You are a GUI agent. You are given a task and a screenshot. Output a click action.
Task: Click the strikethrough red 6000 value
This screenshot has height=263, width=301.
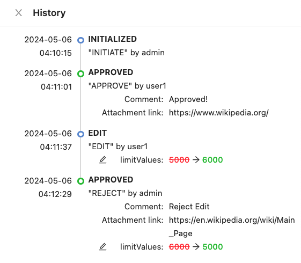(x=179, y=247)
